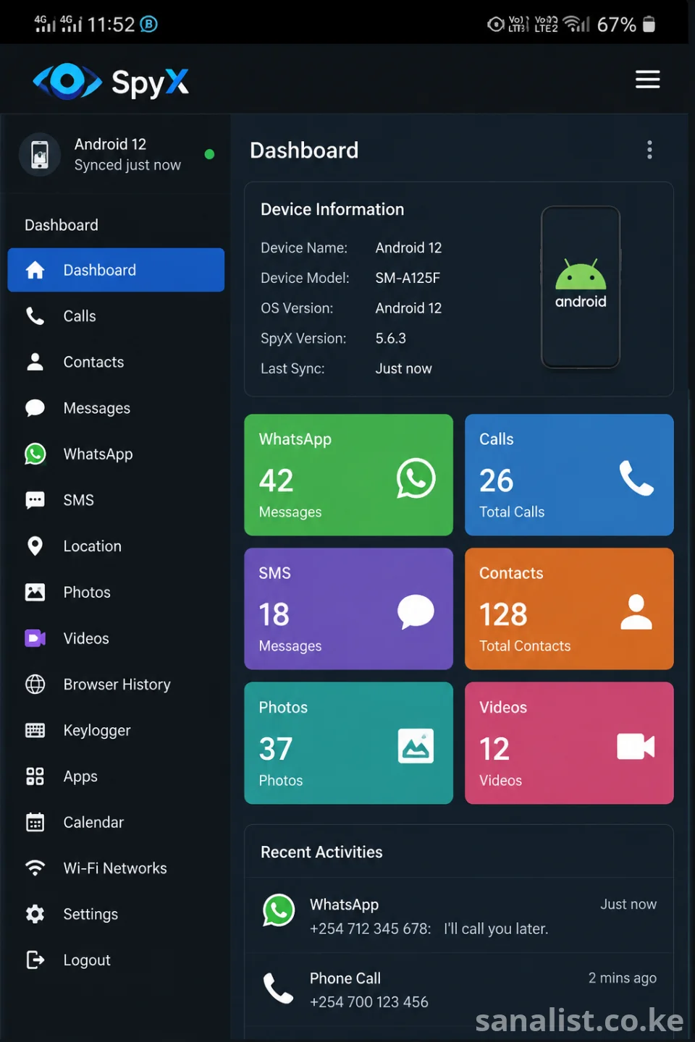Open the WhatsApp 42 Messages card
Image resolution: width=695 pixels, height=1042 pixels.
coord(348,475)
